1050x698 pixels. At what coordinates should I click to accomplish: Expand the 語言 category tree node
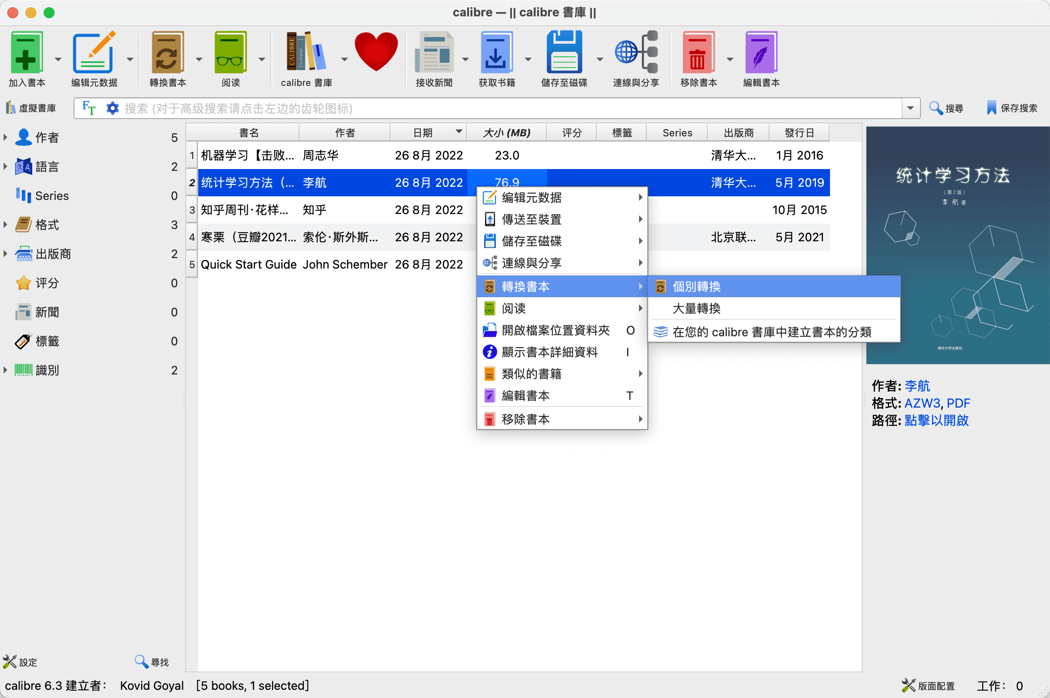point(5,166)
